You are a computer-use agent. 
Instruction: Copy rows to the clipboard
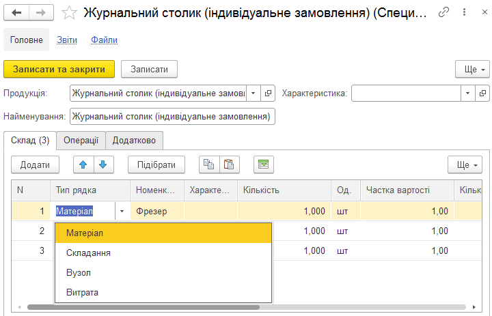[x=209, y=164]
